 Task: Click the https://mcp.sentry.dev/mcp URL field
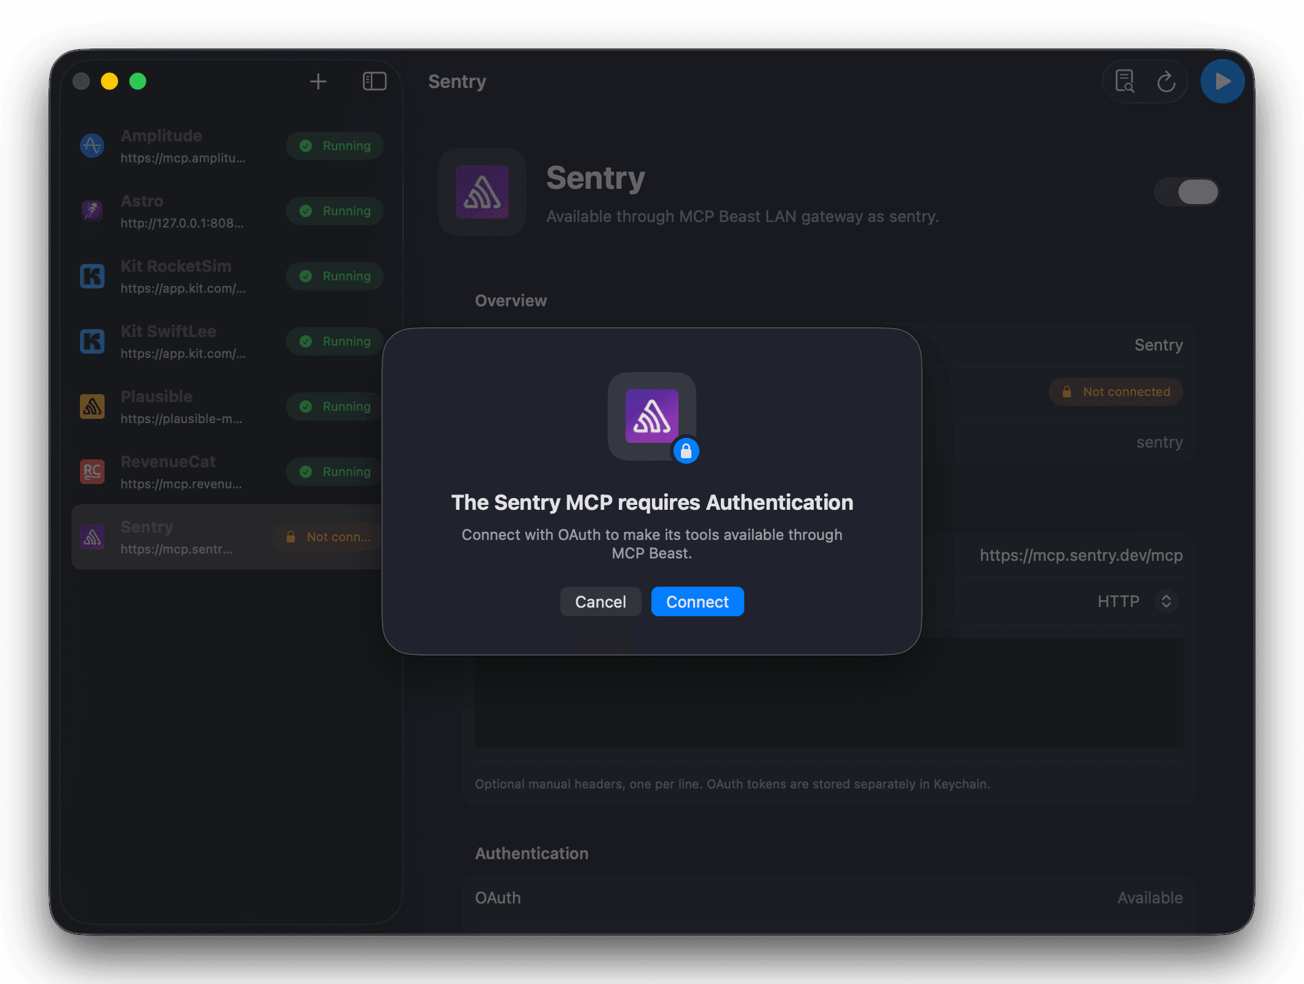pyautogui.click(x=1081, y=555)
